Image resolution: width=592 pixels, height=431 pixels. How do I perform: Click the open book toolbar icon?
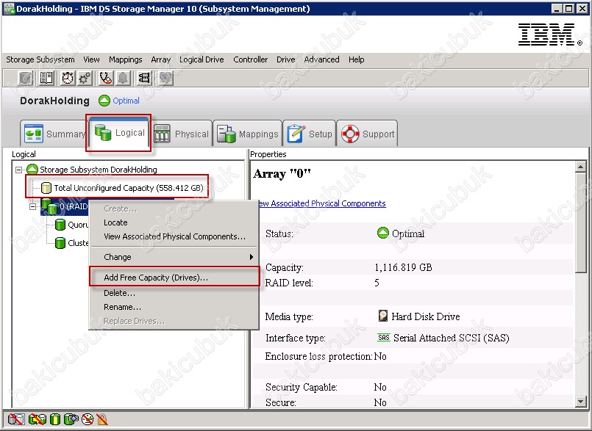click(46, 78)
